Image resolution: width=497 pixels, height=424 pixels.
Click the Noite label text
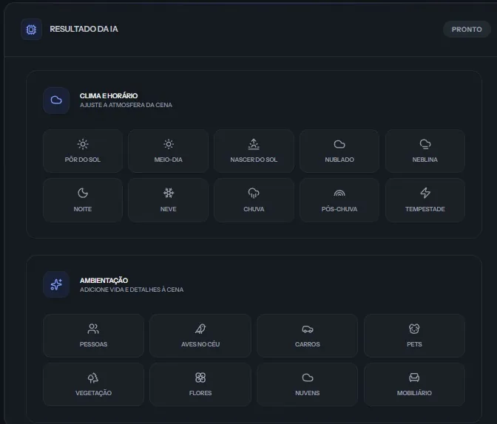(83, 209)
